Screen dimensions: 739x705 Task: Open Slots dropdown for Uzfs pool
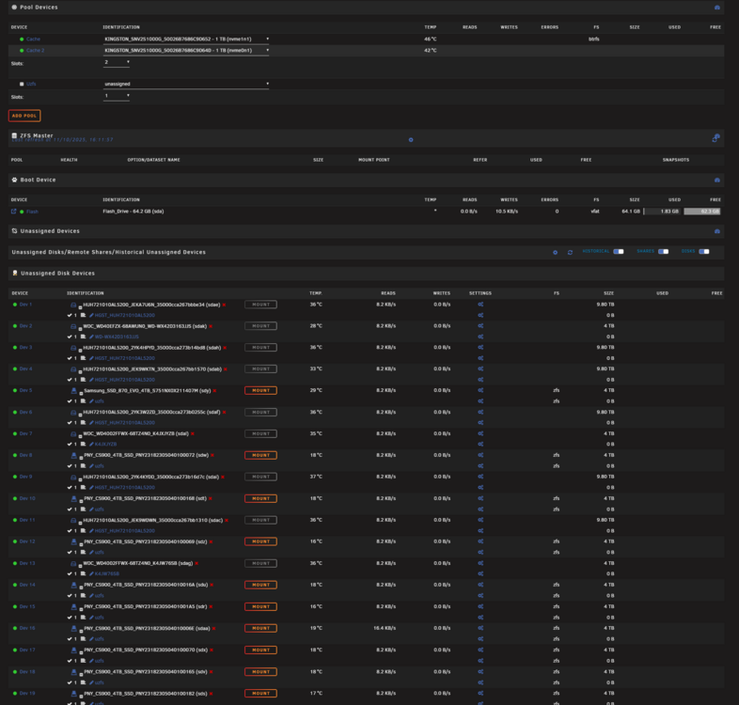click(x=117, y=96)
